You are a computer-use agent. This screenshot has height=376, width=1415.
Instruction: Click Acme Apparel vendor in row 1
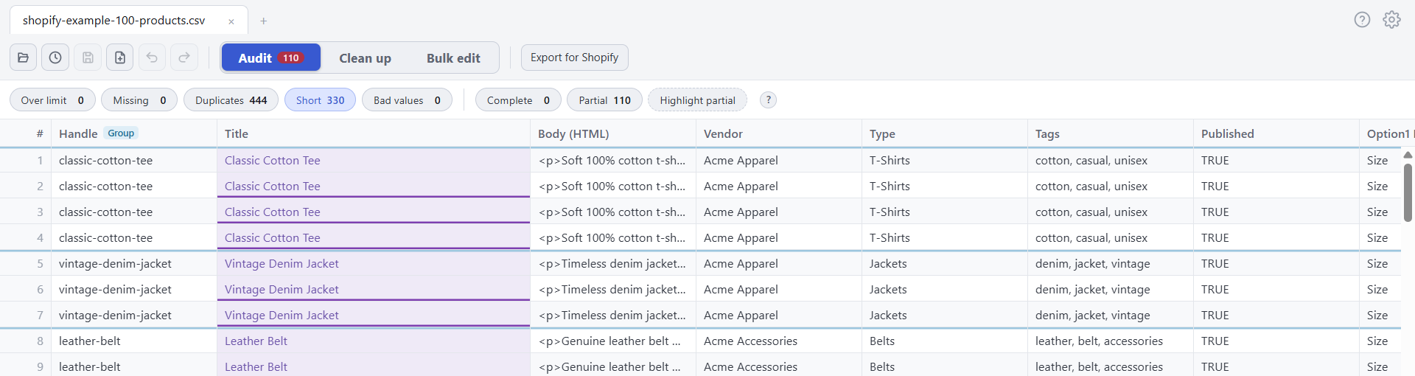point(778,160)
